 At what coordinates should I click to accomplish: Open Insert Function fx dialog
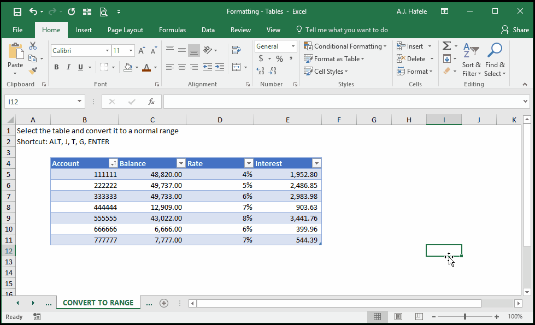click(151, 102)
